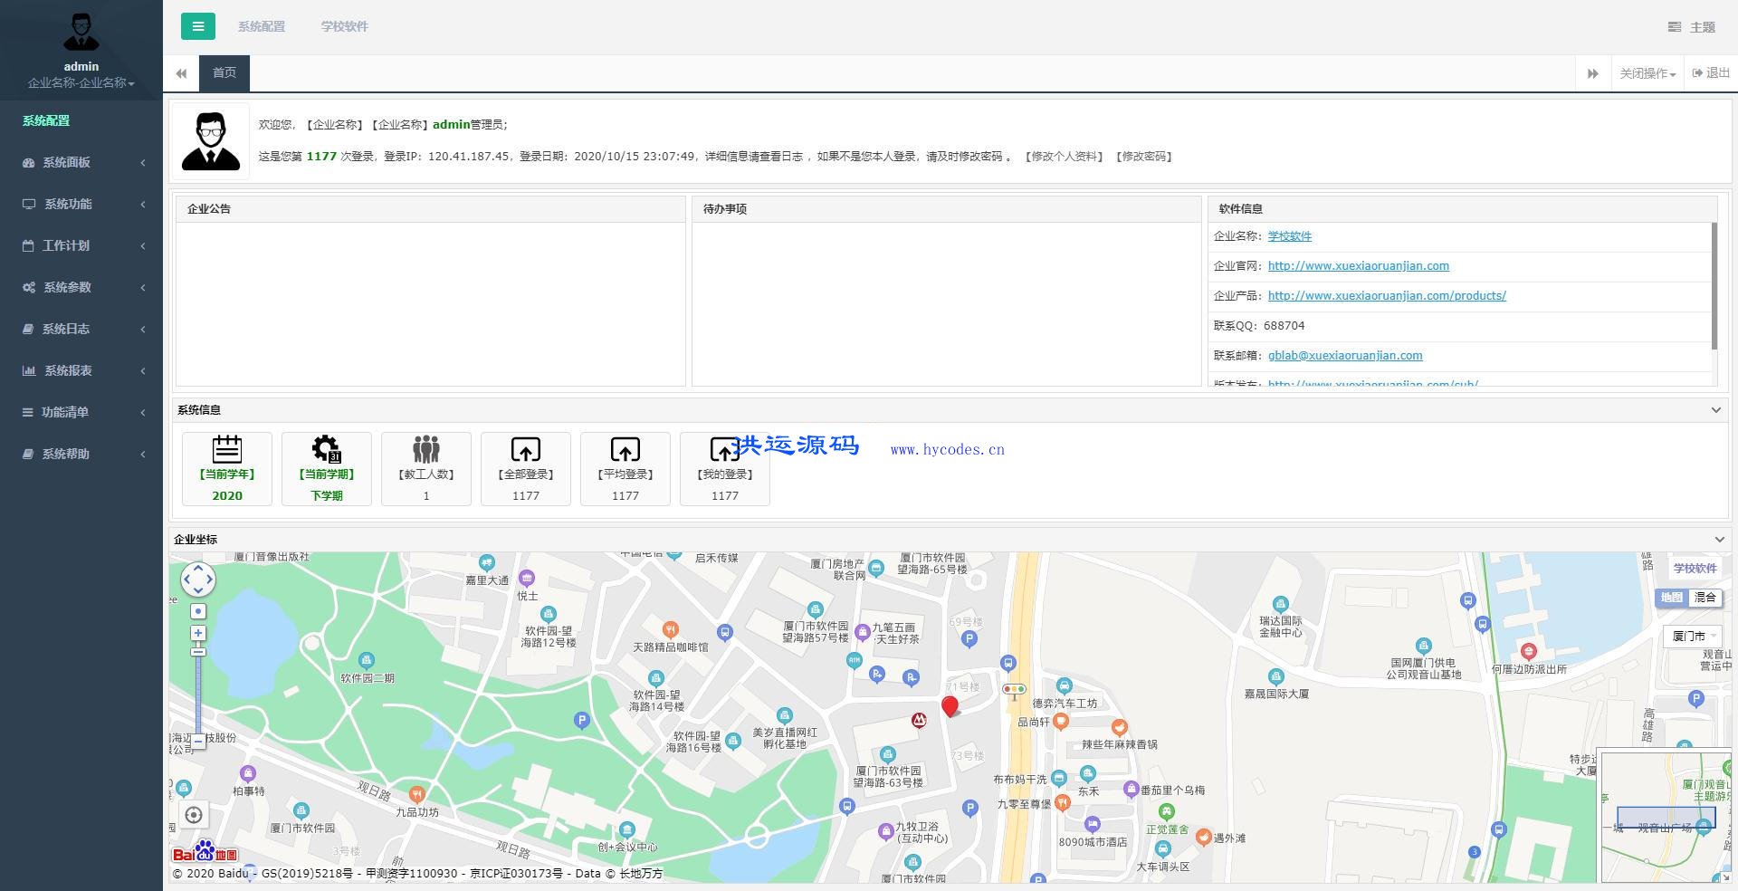Click the 系统配置 sidebar heading
Image resolution: width=1738 pixels, height=891 pixels.
(x=46, y=120)
